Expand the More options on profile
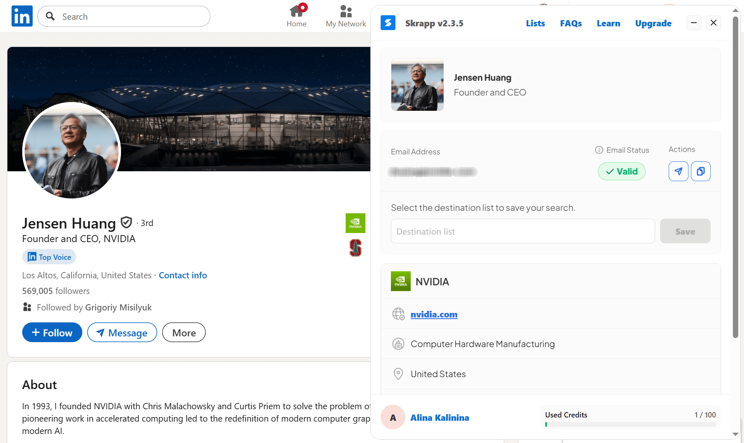Viewport: 744px width, 443px height. click(184, 333)
